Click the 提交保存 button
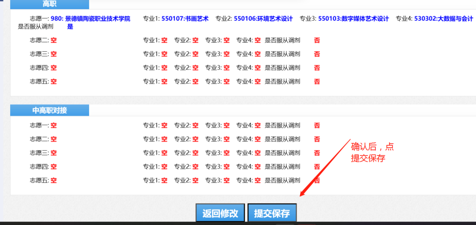This screenshot has width=476, height=225. pyautogui.click(x=272, y=214)
